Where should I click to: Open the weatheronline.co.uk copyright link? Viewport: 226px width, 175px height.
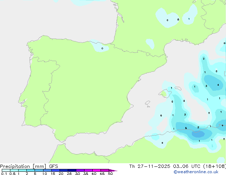pyautogui.click(x=196, y=172)
